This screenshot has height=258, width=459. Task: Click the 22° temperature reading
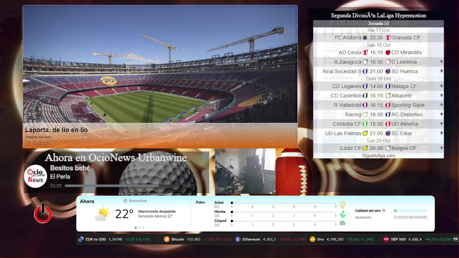[x=124, y=214]
